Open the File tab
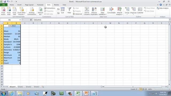Image resolution: width=171 pixels, height=96 pixels. [4, 5]
